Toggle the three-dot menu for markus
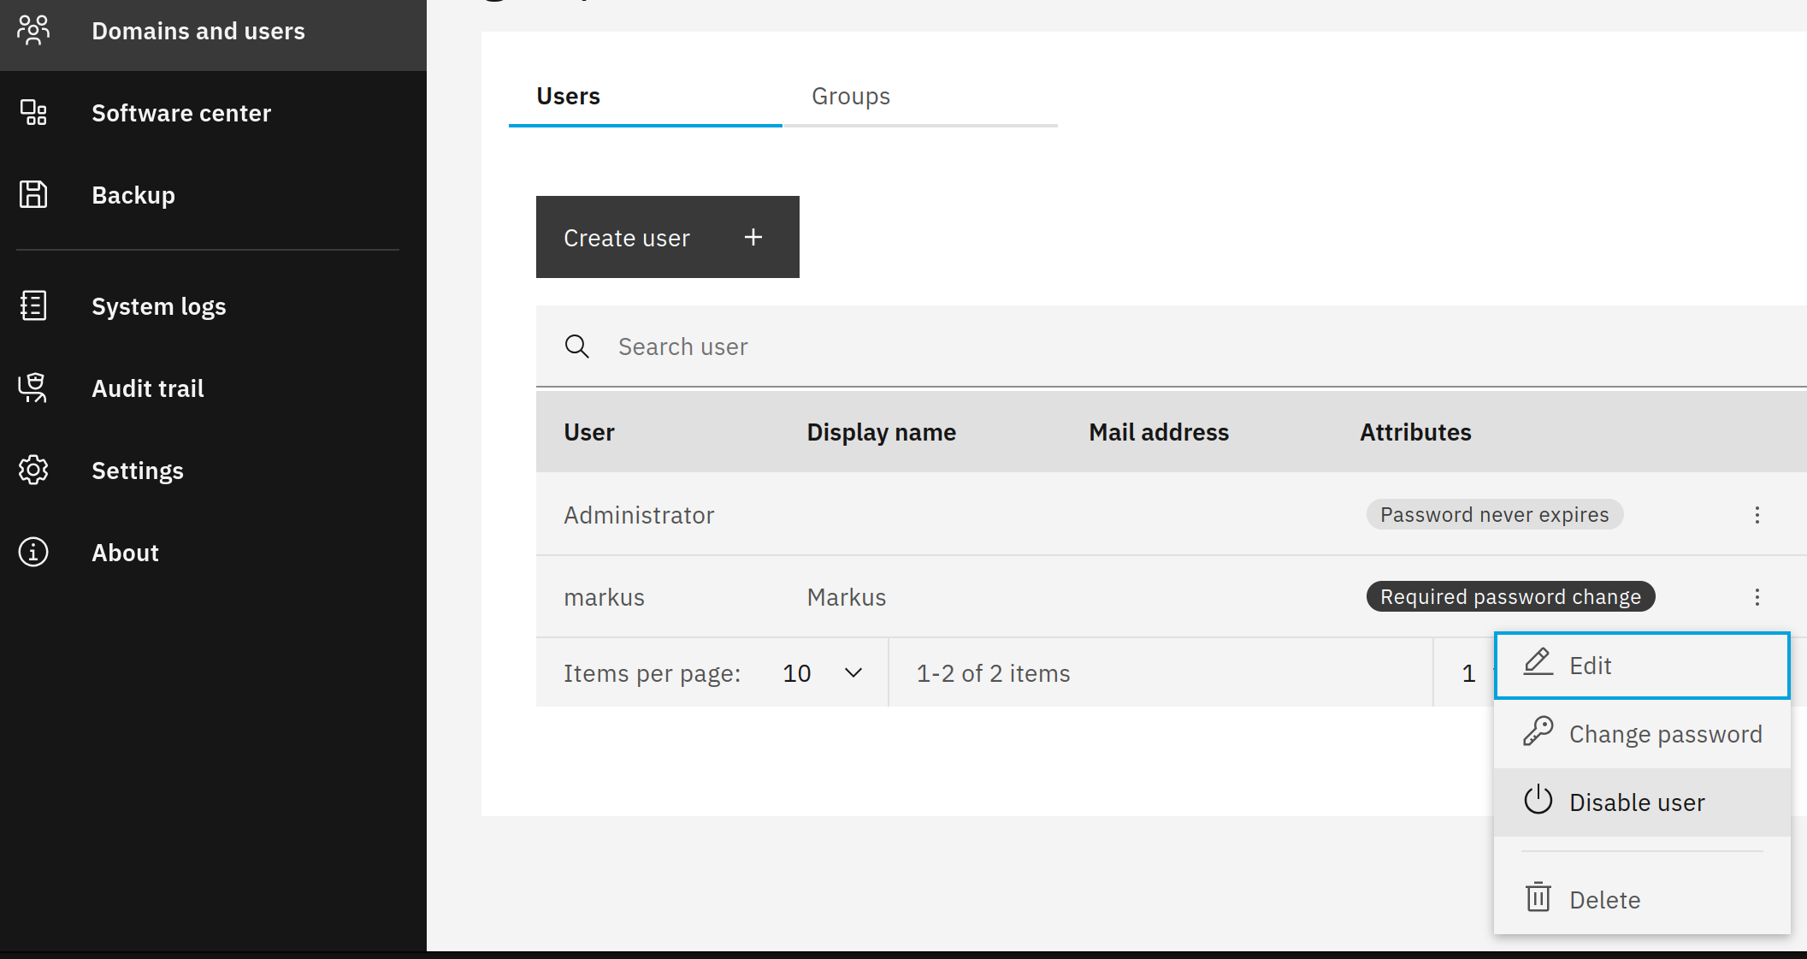 [1757, 597]
